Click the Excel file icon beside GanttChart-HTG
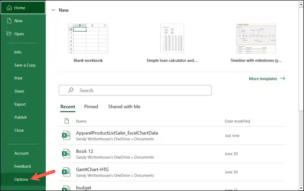 (x=66, y=172)
